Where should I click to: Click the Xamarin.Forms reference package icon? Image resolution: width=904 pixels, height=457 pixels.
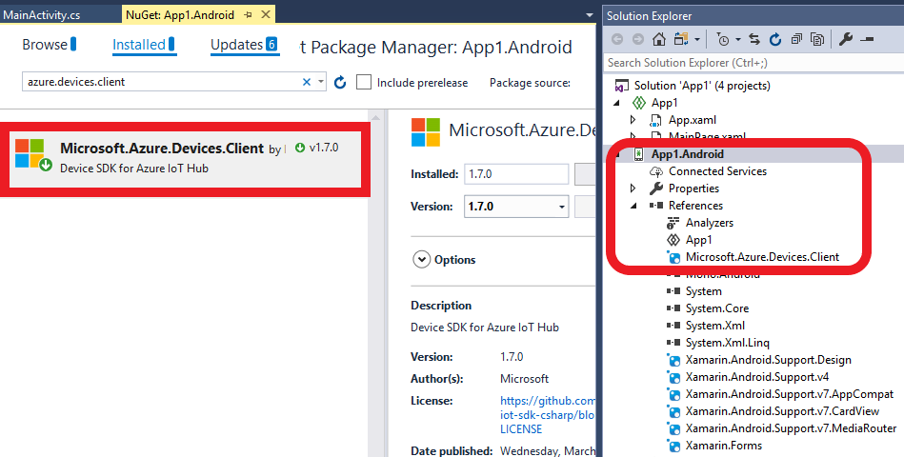673,446
